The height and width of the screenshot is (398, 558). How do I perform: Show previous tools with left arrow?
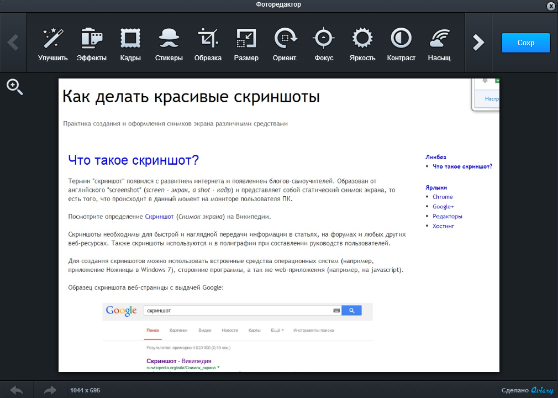click(x=13, y=43)
